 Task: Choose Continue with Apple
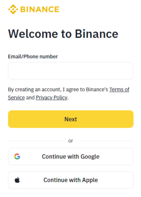(70, 180)
